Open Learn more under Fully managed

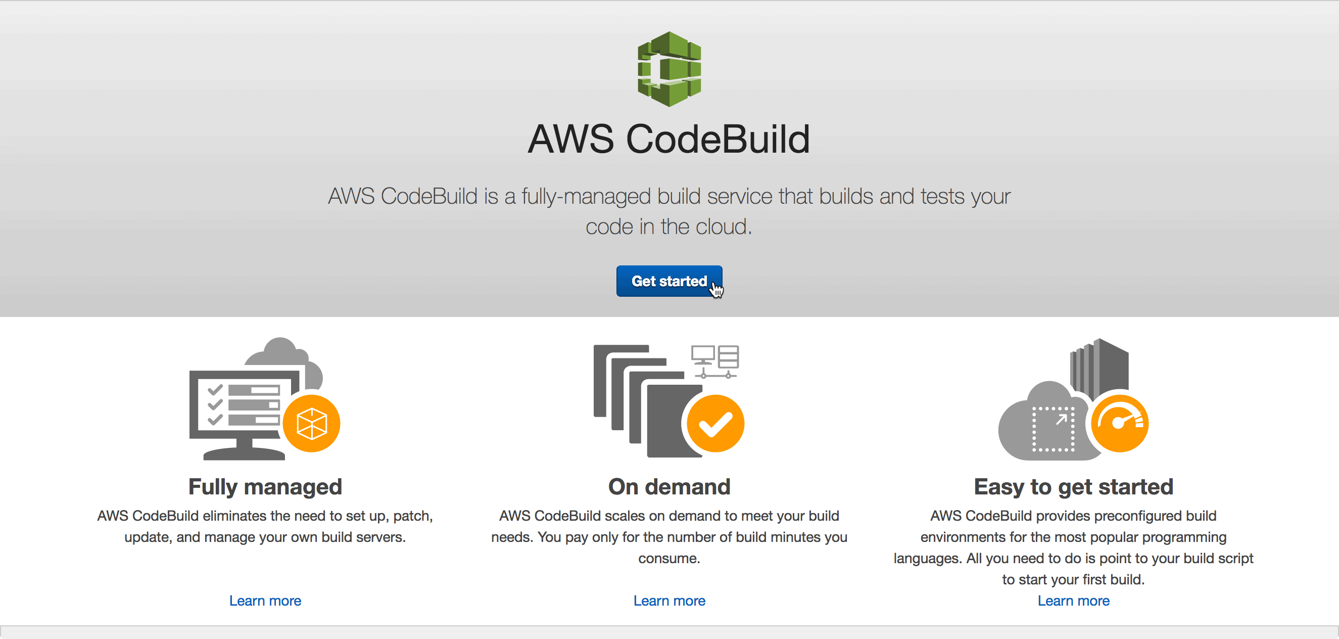coord(265,601)
